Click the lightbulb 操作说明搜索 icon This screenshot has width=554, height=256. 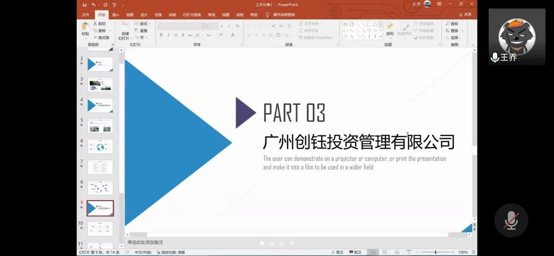[x=268, y=15]
